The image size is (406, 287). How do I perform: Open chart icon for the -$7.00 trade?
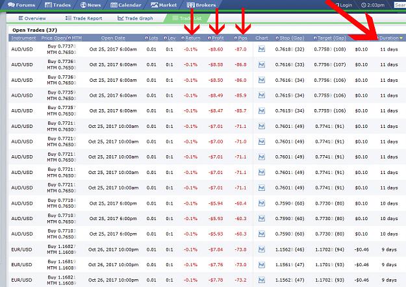[262, 142]
